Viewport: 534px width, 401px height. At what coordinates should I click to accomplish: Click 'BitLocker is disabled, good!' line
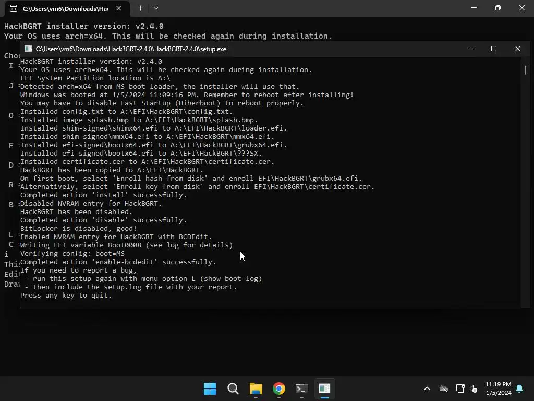(x=78, y=229)
